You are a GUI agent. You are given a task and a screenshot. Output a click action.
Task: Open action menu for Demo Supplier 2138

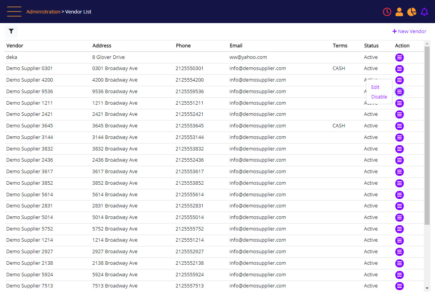click(399, 263)
